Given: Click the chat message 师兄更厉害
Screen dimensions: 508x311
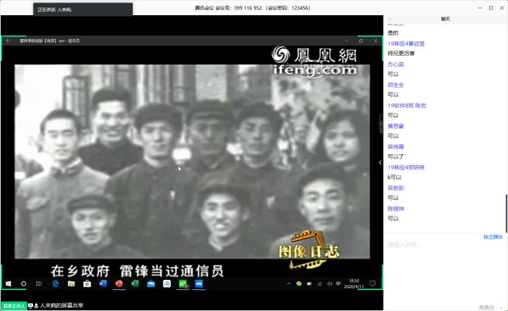Looking at the screenshot, I should (x=401, y=53).
